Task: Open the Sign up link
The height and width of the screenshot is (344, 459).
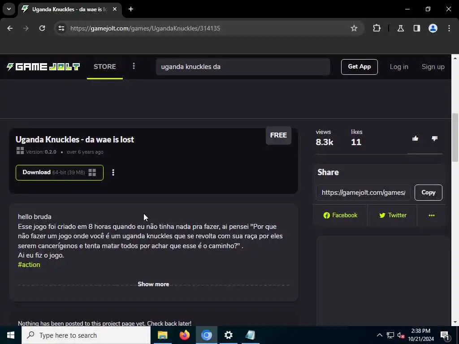Action: (x=433, y=67)
